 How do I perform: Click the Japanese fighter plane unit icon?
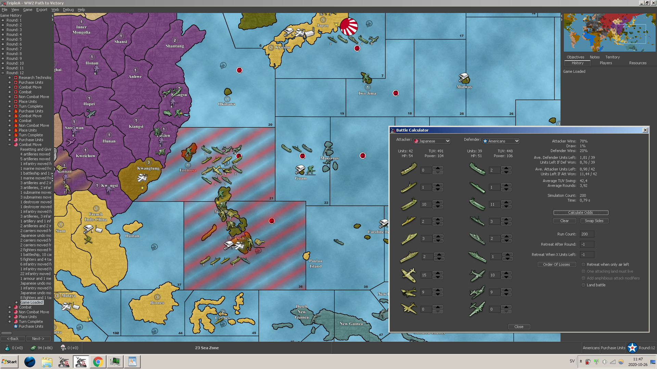[x=409, y=275]
